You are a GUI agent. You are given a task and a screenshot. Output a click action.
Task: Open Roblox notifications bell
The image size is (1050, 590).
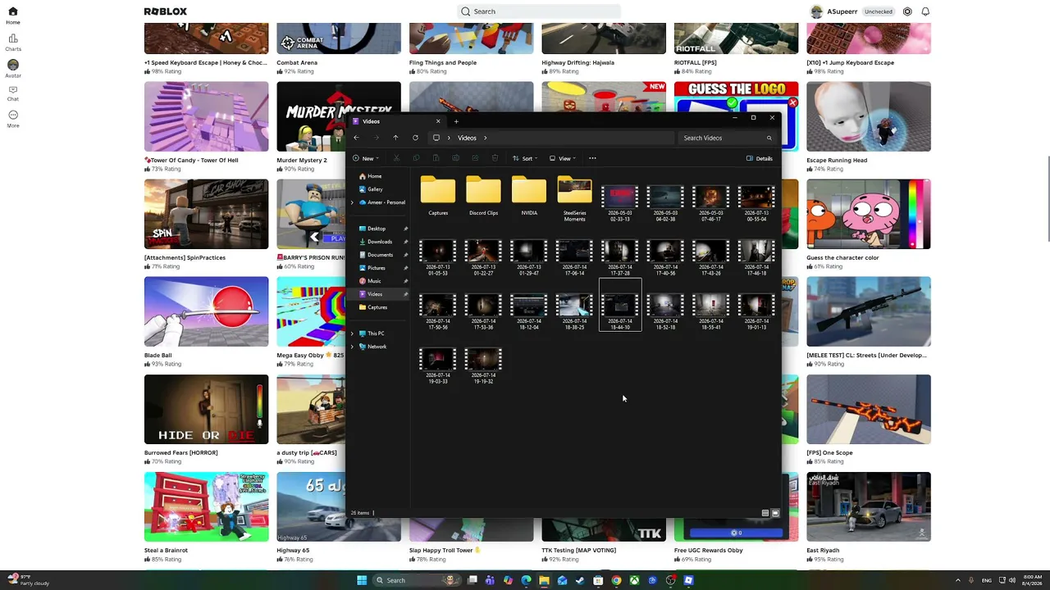pos(925,11)
